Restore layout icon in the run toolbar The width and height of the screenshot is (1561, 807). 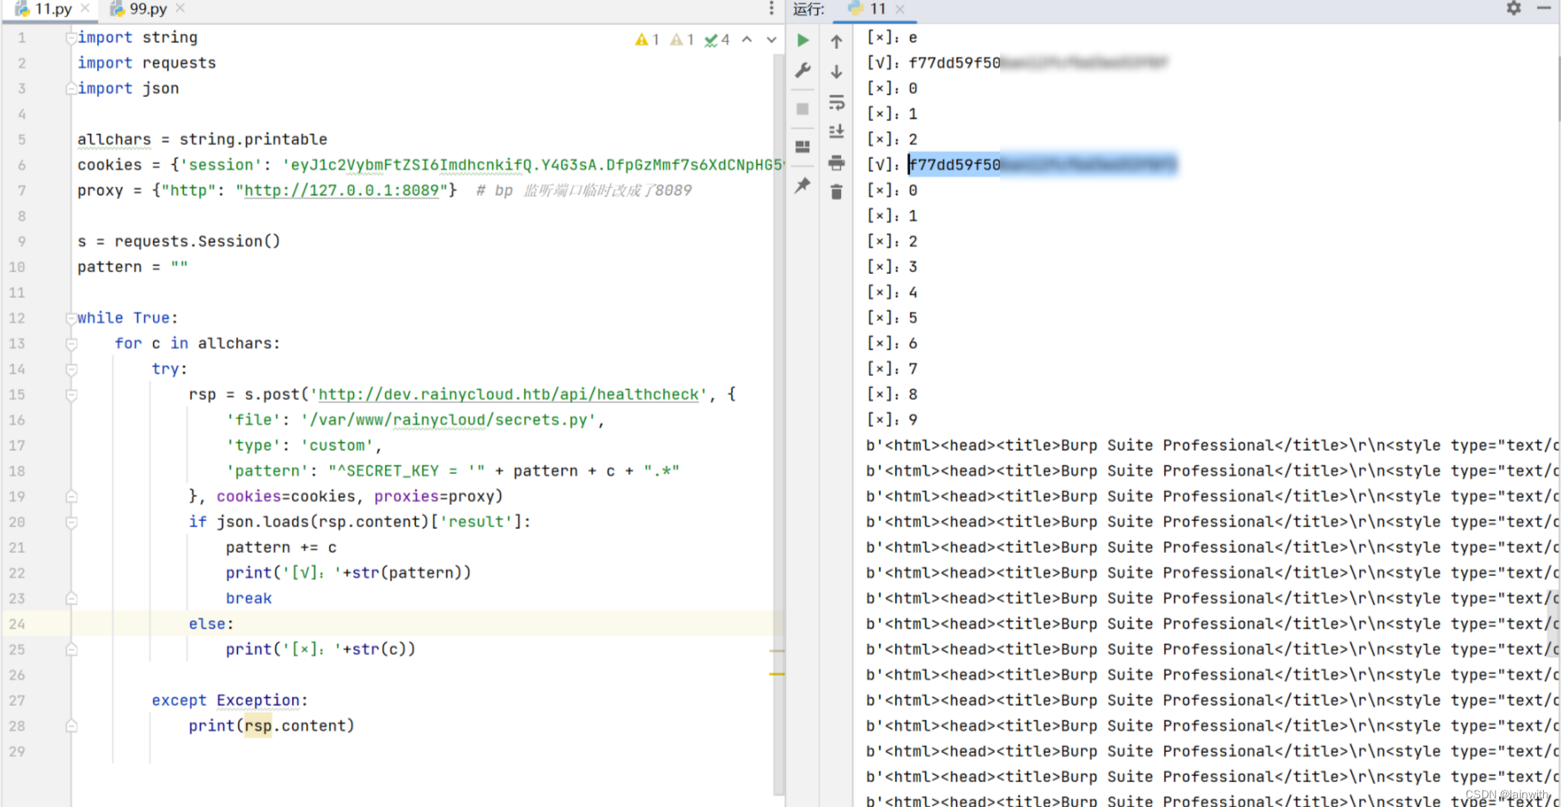point(802,147)
